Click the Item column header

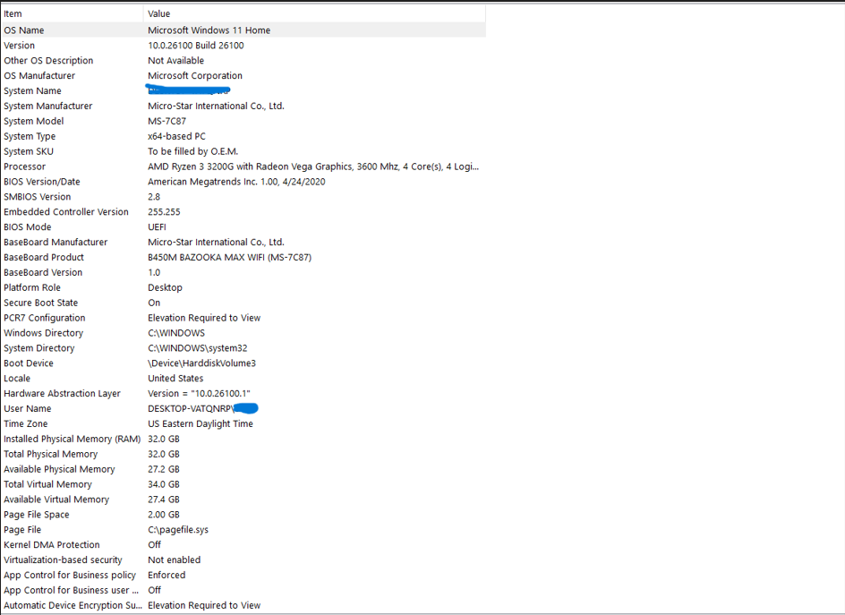point(73,13)
